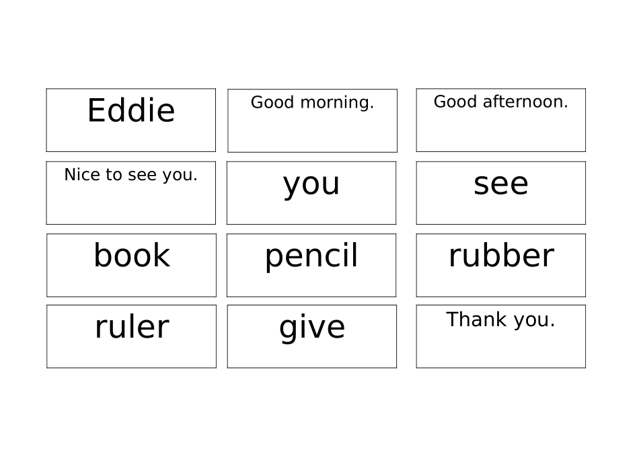Place cursor in the word 'ruler'

[x=131, y=327]
